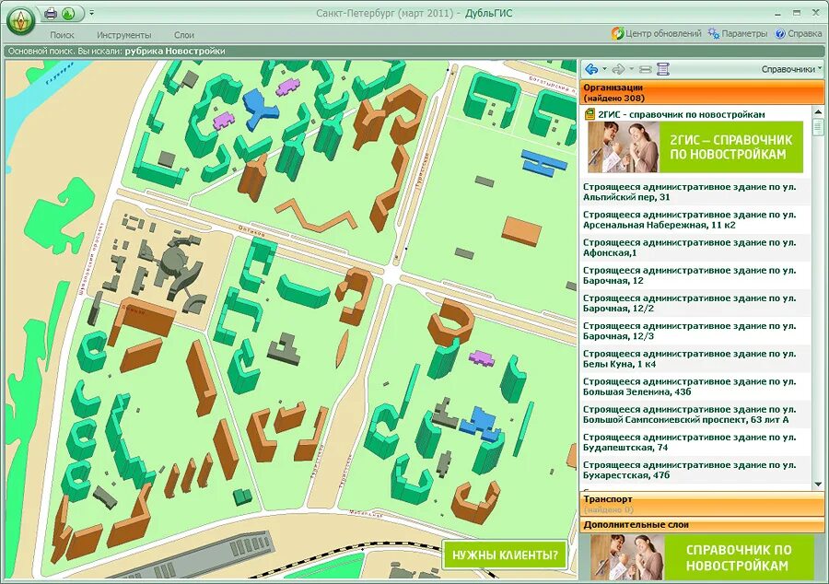
Task: Select result Бухарестская, 47б
Action: point(695,471)
